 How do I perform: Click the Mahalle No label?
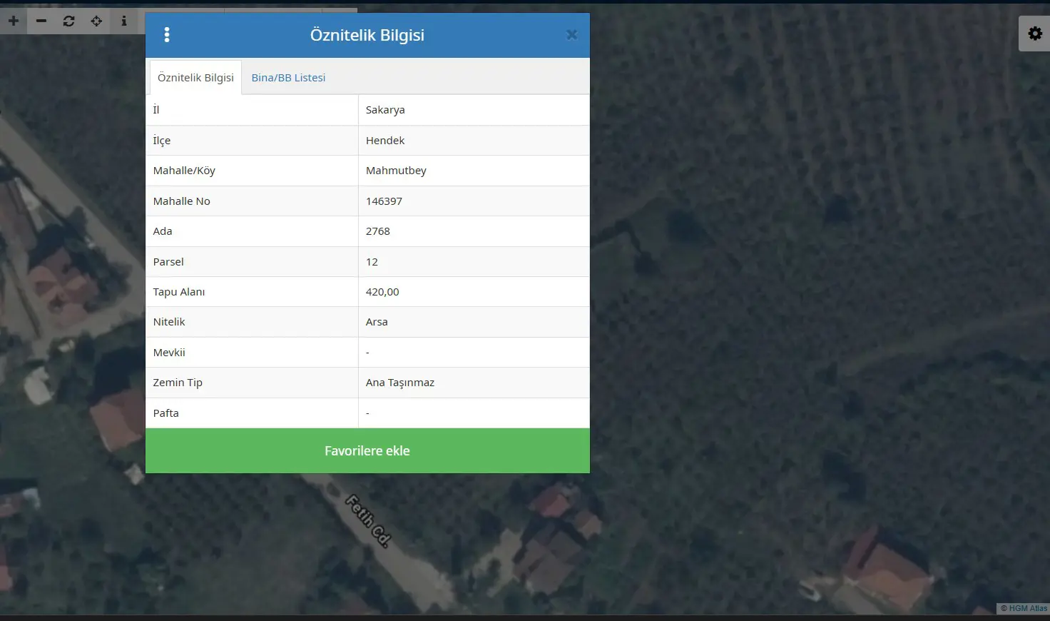click(182, 201)
